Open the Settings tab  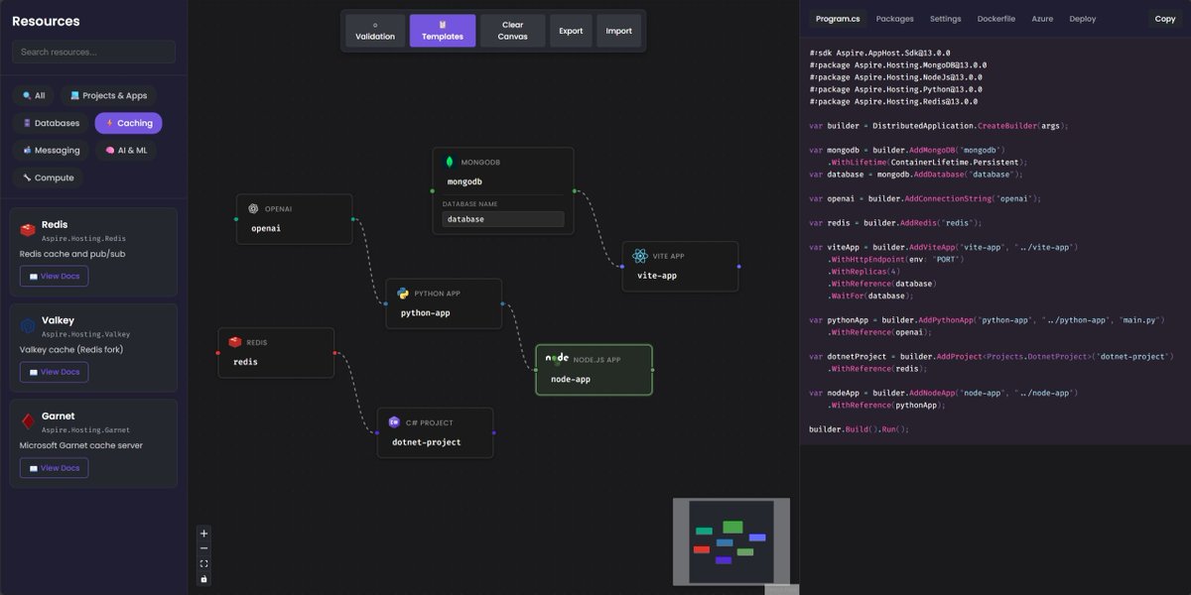pos(946,19)
